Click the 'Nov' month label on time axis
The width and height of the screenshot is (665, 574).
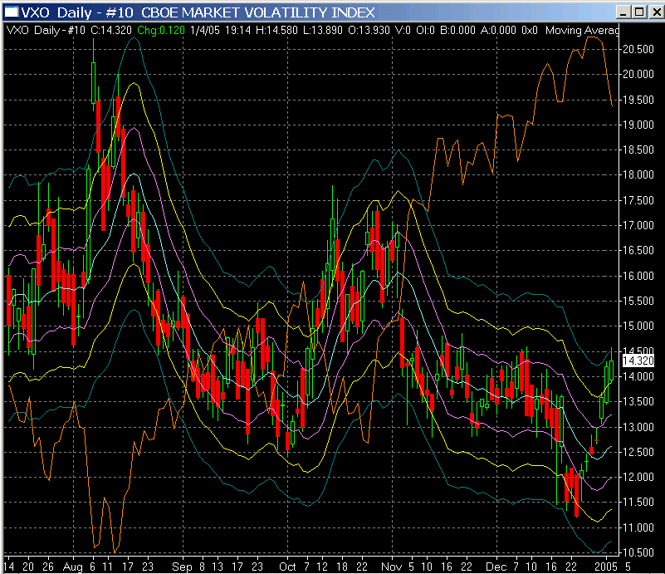pyautogui.click(x=391, y=567)
